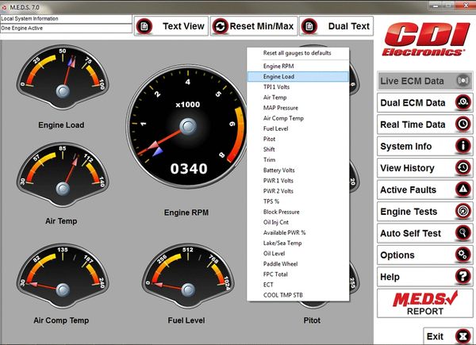The image size is (476, 345).
Task: Select the ECT menu entry
Action: (298, 285)
